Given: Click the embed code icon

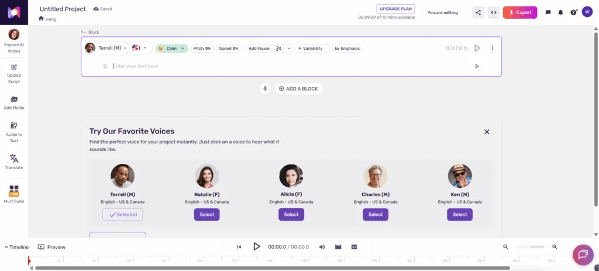Looking at the screenshot, I should pos(494,12).
